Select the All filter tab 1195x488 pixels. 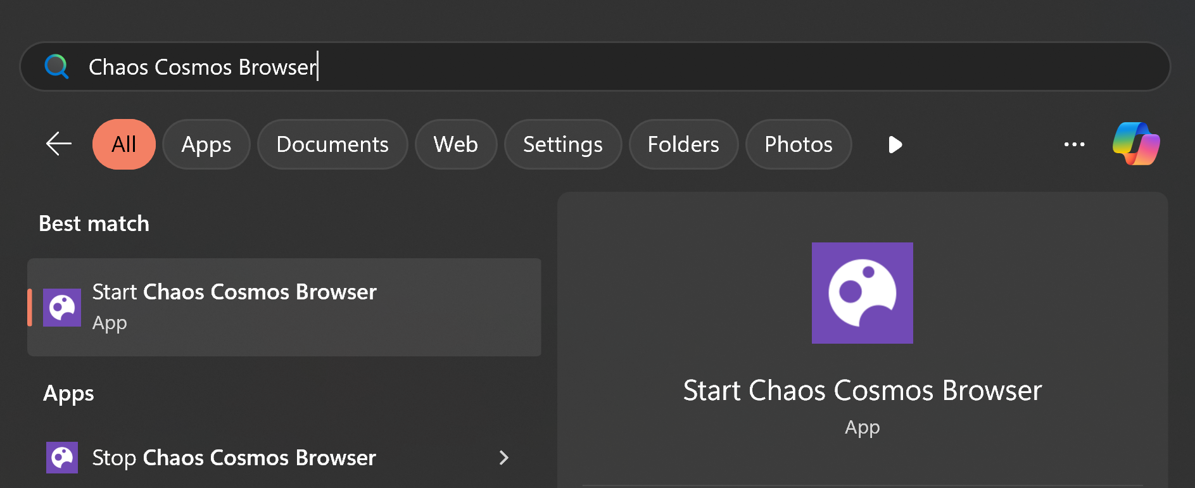coord(124,144)
